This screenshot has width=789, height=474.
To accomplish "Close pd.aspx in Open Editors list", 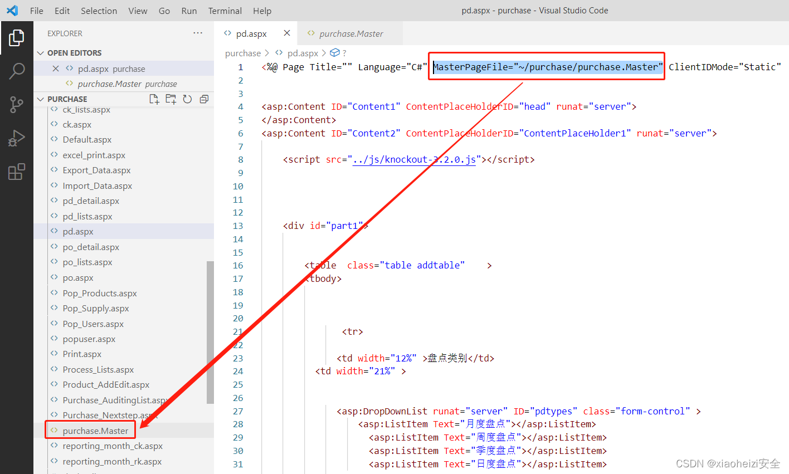I will pyautogui.click(x=56, y=69).
